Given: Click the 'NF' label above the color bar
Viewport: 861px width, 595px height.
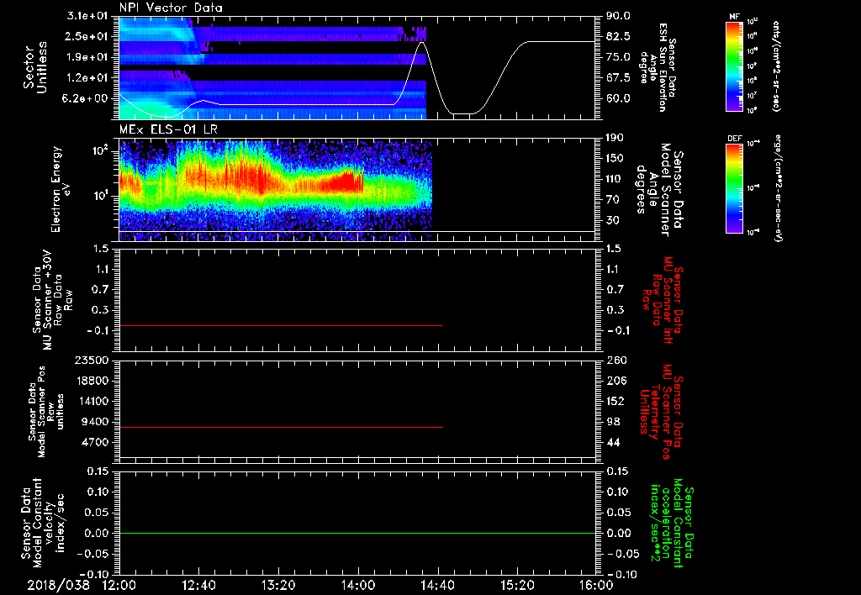Looking at the screenshot, I should 734,17.
